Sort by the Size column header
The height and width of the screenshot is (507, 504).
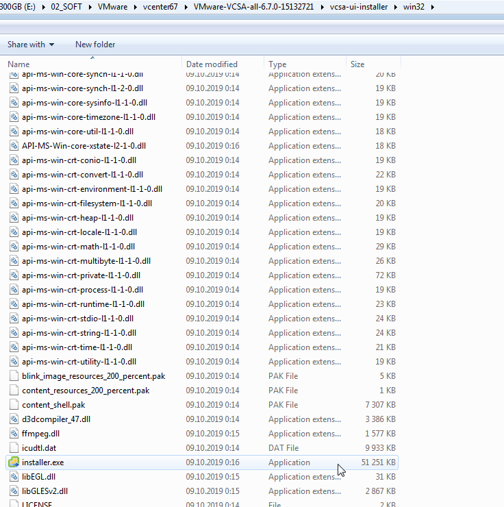pos(357,64)
